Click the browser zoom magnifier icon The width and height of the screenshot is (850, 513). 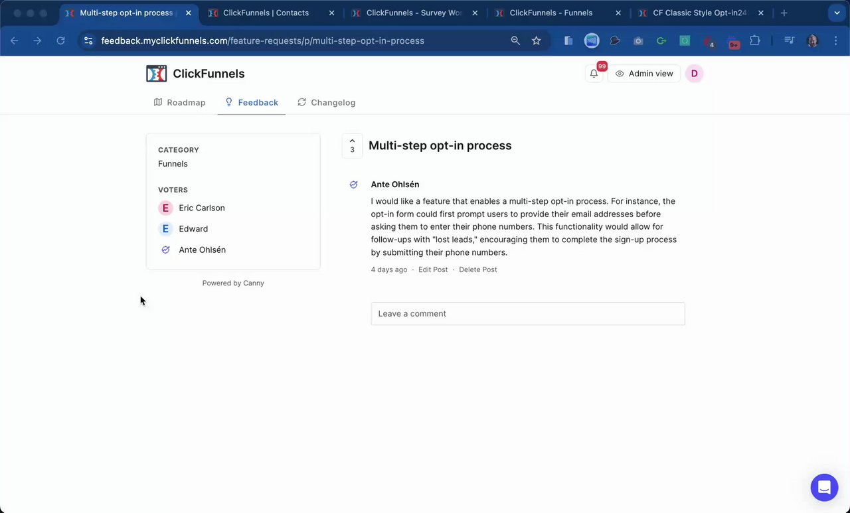[515, 40]
